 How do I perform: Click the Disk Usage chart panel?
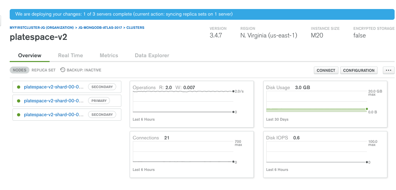[325, 104]
